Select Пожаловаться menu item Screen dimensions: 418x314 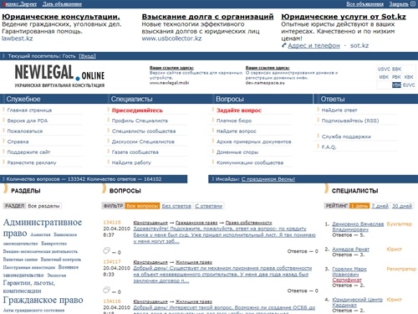point(25,131)
